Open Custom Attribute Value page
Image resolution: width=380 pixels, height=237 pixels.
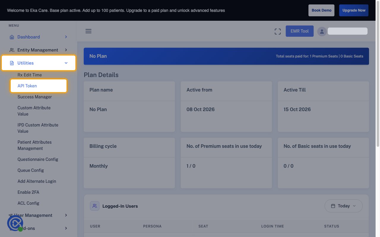click(x=34, y=111)
